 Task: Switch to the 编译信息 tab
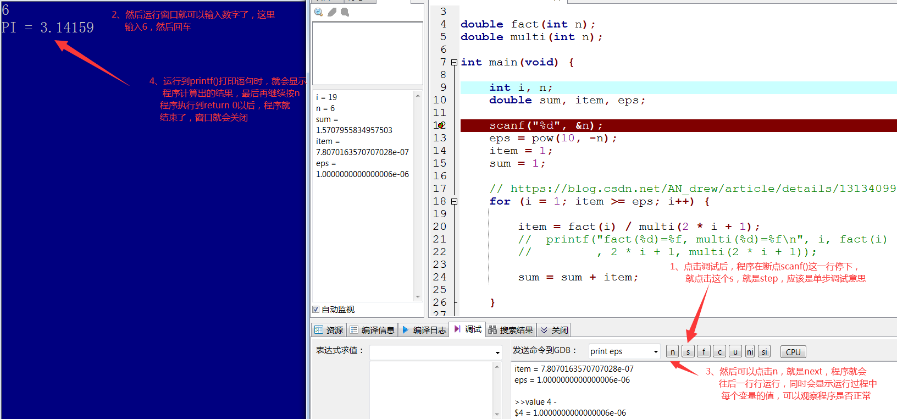(372, 330)
